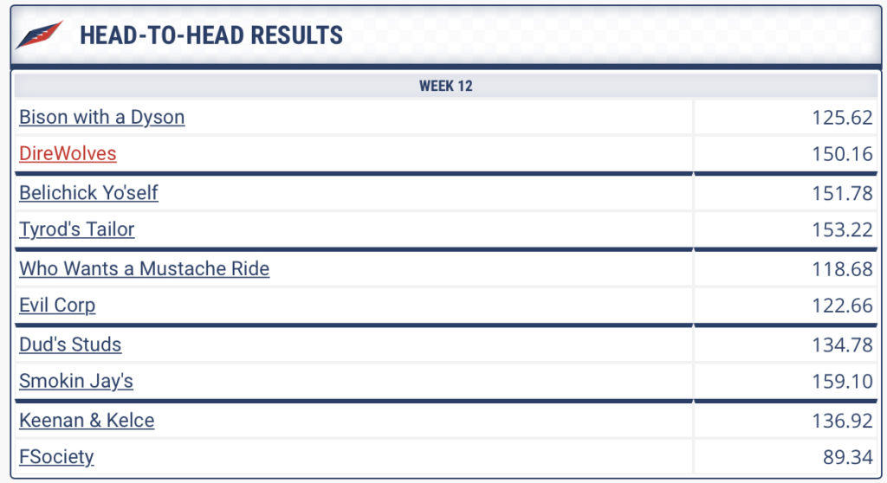Open the DireWolves team page

pos(68,153)
